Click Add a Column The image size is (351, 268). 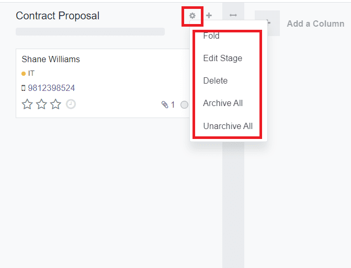[x=315, y=24]
